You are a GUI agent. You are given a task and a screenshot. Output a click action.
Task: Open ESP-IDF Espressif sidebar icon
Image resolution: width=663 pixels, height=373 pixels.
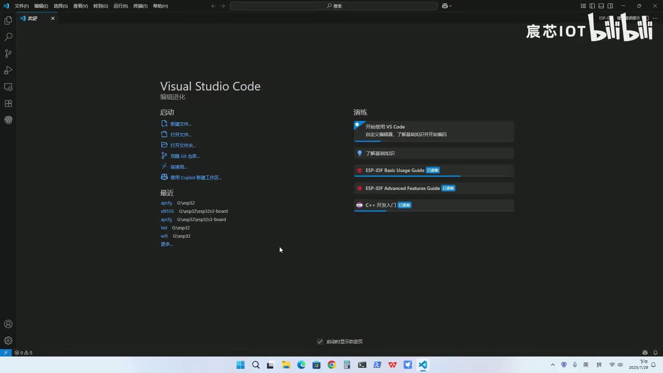8,120
